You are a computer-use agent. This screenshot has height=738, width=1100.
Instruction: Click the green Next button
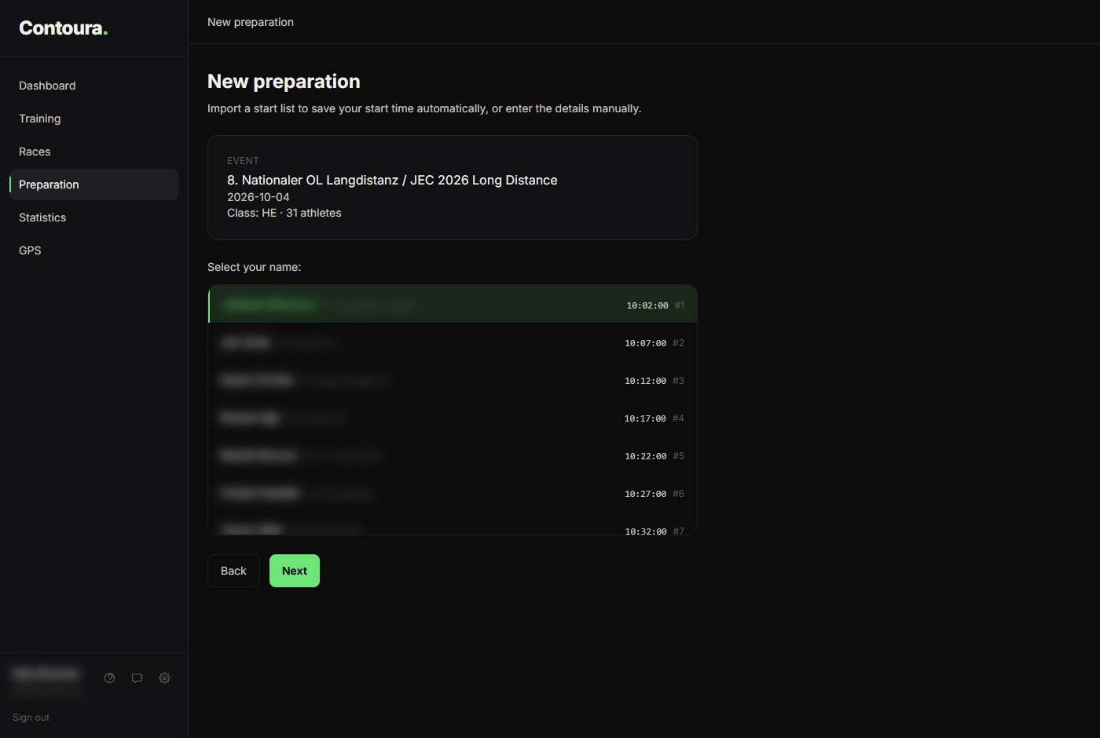[x=295, y=571]
